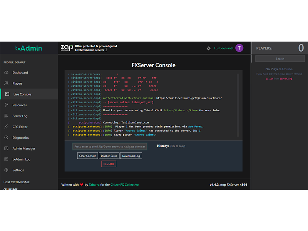The height and width of the screenshot is (231, 308).
Task: Click the Live Console terminal icon
Action: [7, 94]
